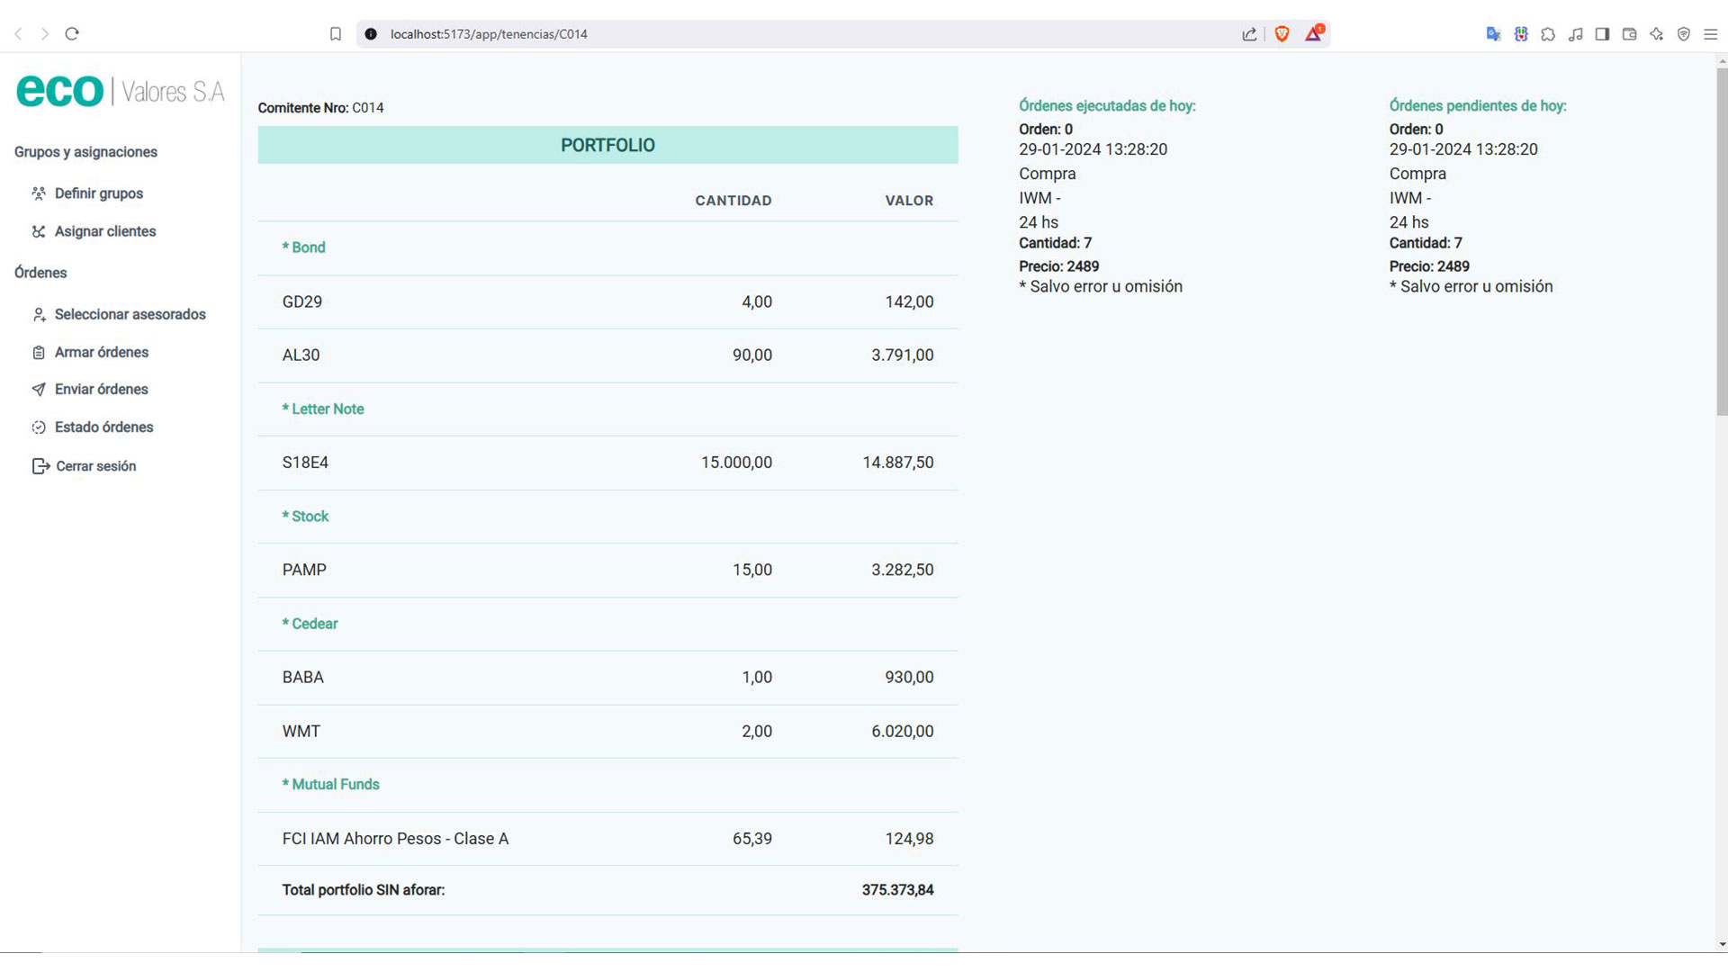This screenshot has width=1728, height=972.
Task: Click the Cerrar sesión link
Action: pos(96,466)
